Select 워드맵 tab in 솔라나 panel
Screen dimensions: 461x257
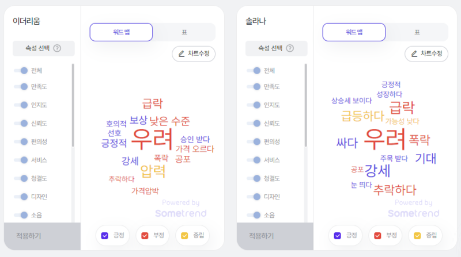[x=354, y=32]
